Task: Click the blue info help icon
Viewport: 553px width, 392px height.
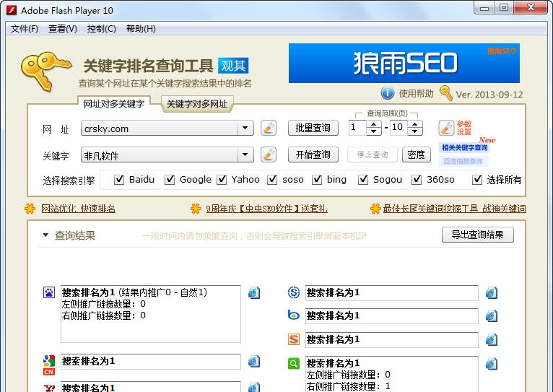Action: (x=388, y=93)
